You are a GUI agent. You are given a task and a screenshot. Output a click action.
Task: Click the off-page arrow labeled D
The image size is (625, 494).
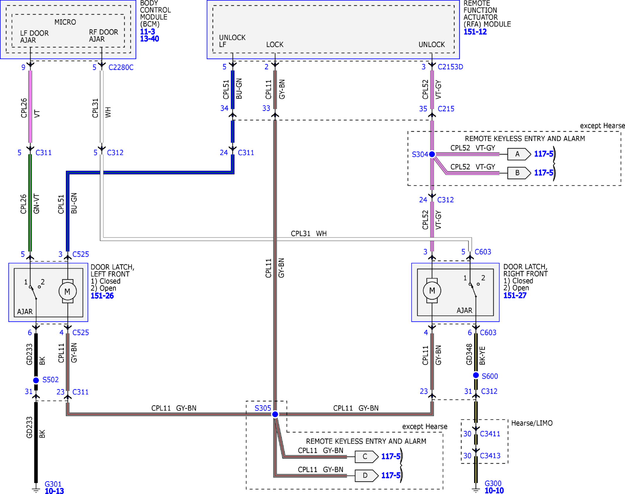(x=366, y=476)
